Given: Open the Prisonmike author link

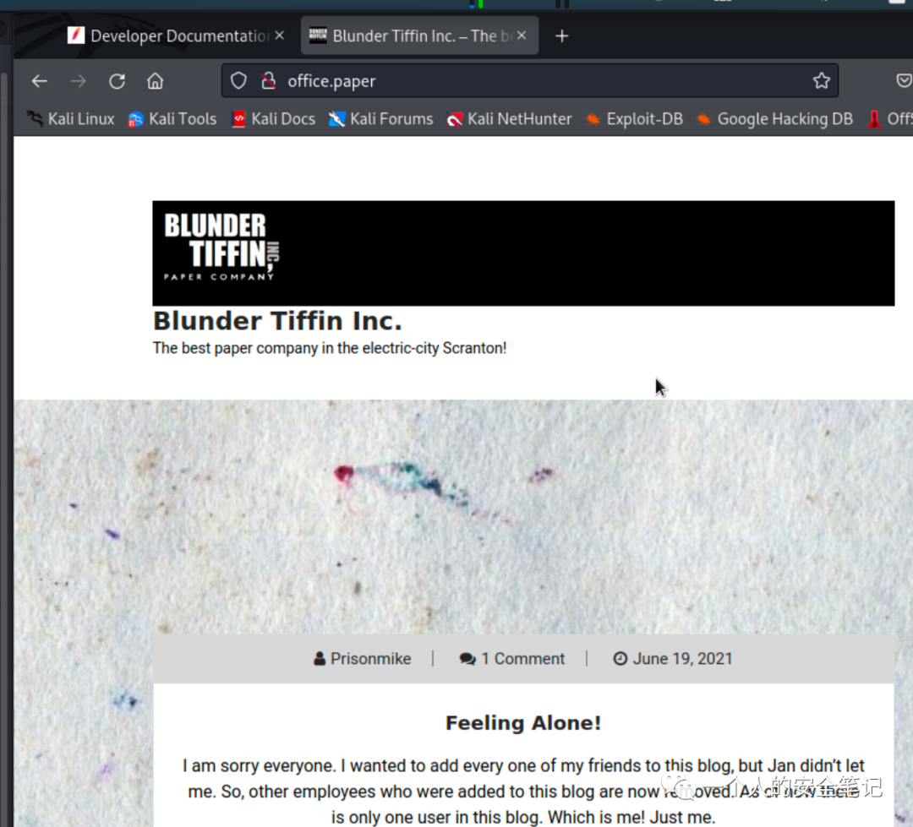Looking at the screenshot, I should pos(370,659).
